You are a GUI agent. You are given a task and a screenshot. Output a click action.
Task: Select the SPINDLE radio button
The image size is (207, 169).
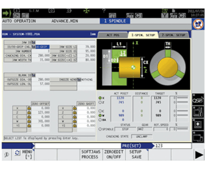(100, 129)
